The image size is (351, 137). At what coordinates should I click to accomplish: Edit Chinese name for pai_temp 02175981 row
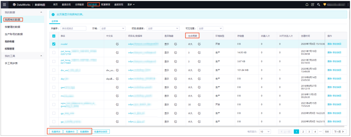[x=117, y=61]
